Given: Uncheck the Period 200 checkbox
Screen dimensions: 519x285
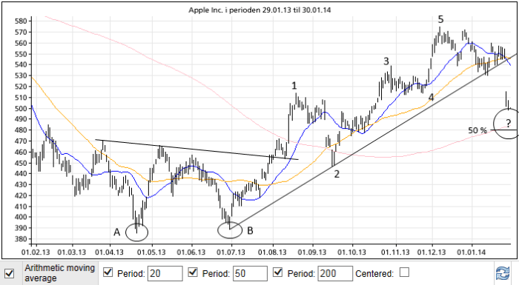Looking at the screenshot, I should (x=278, y=272).
